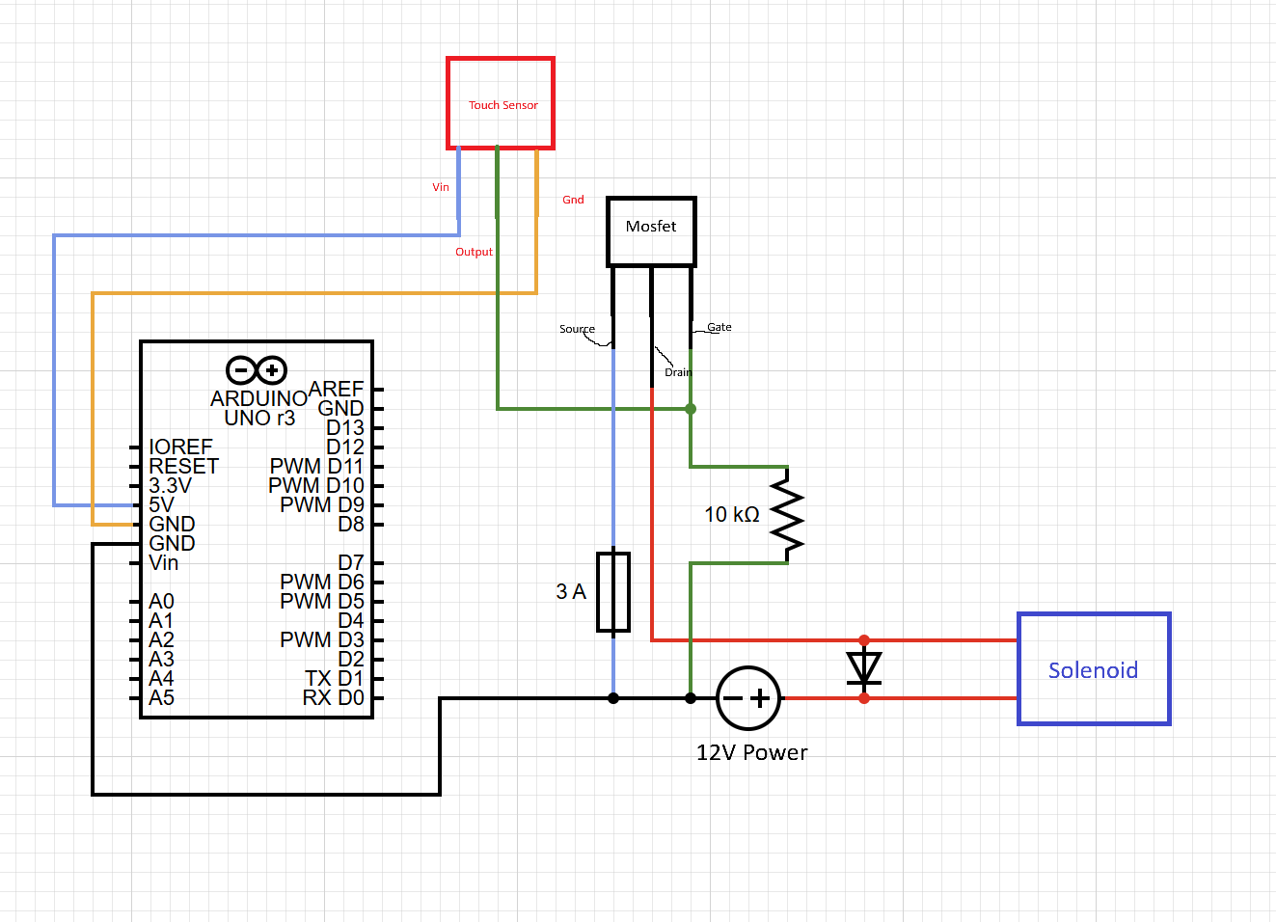Click the Arduino PWM D9 pin
Viewport: 1276px width, 922px height.
point(322,504)
